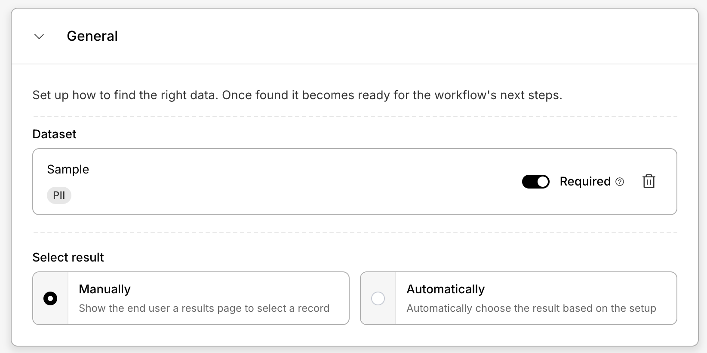Open the Required help question-mark icon
This screenshot has width=707, height=353.
pyautogui.click(x=620, y=182)
